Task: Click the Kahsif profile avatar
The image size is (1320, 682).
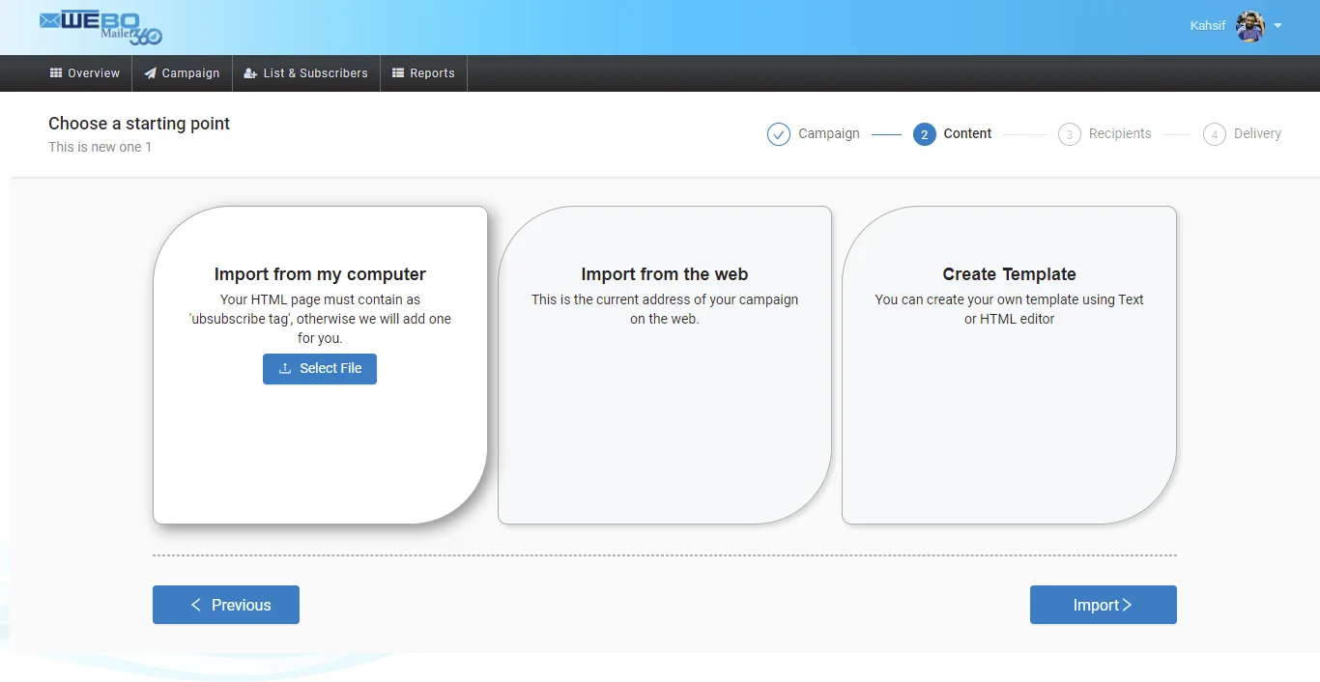Action: pos(1249,26)
